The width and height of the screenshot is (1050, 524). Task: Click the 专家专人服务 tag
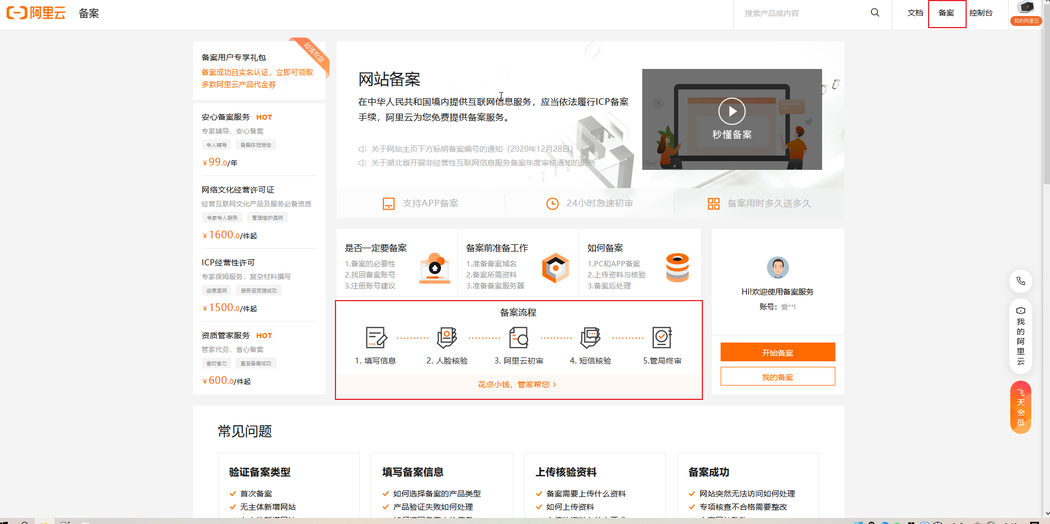pos(222,218)
